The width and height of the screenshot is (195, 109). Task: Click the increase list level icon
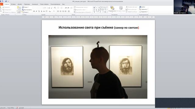[68, 8]
